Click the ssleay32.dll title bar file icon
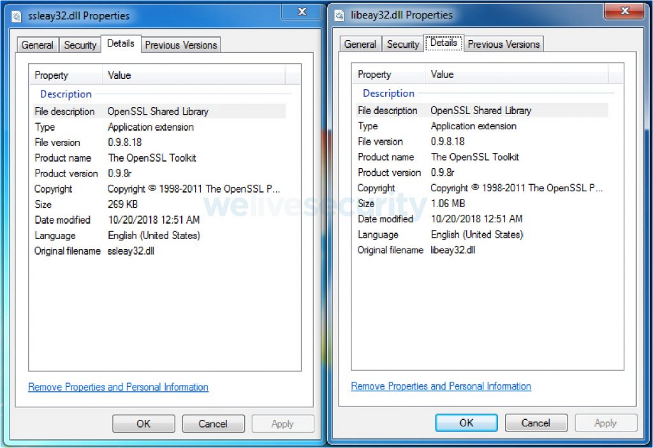653x448 pixels. pos(16,17)
